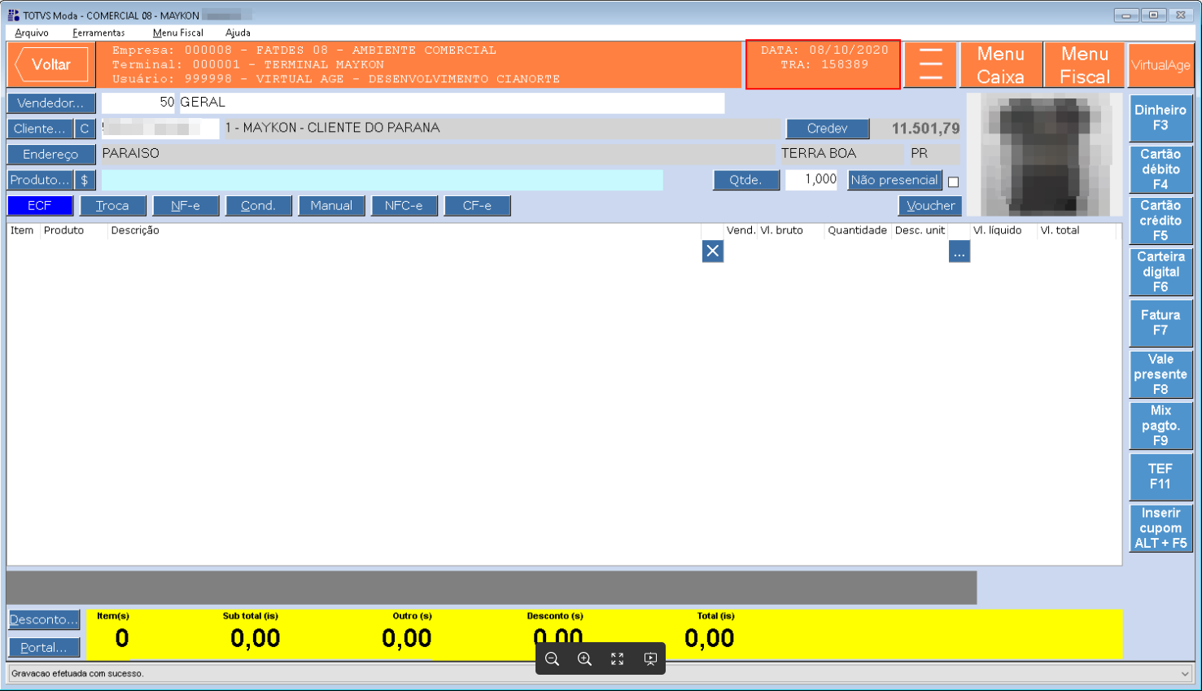Image resolution: width=1202 pixels, height=691 pixels.
Task: Click the status text Gravacao efetuada com sucesso
Action: pyautogui.click(x=77, y=674)
